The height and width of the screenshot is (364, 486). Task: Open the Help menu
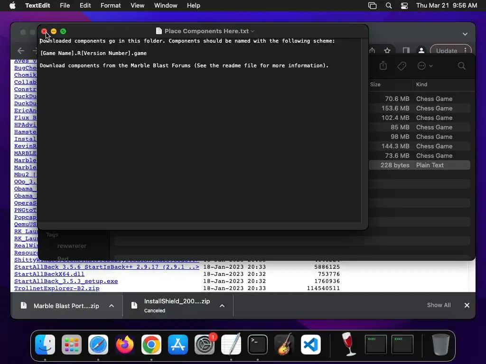[x=194, y=6]
